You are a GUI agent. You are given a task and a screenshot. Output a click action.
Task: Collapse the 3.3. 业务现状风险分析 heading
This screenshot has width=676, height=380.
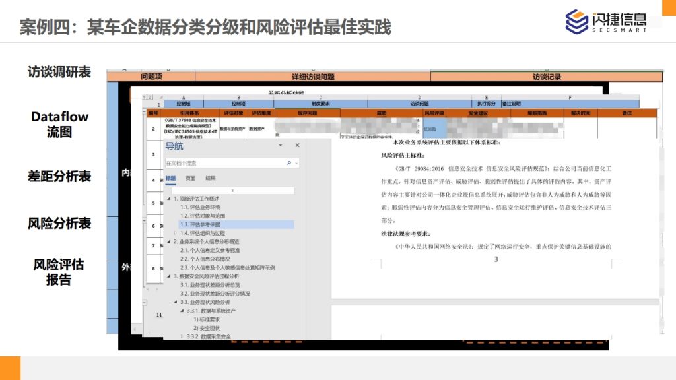(x=176, y=302)
